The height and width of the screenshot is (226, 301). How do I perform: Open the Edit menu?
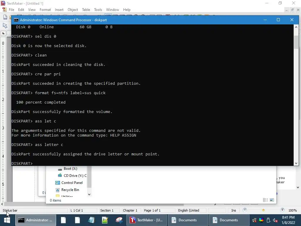click(x=21, y=10)
